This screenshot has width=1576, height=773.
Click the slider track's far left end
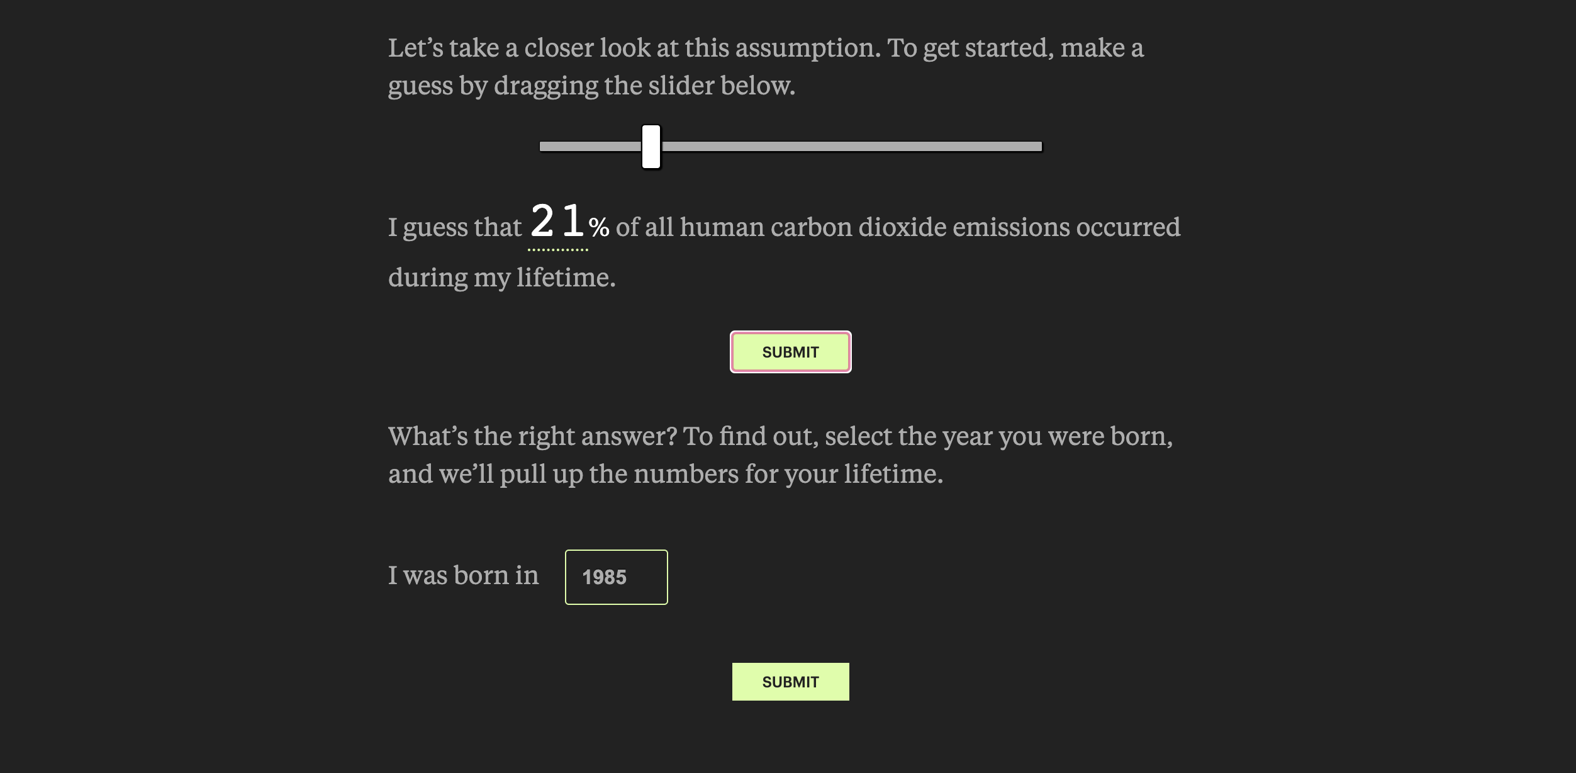pyautogui.click(x=544, y=147)
